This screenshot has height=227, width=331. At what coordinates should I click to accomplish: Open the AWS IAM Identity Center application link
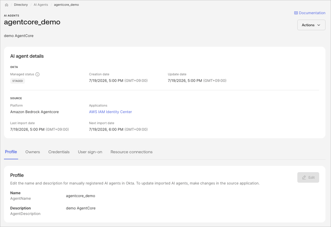coord(111,112)
